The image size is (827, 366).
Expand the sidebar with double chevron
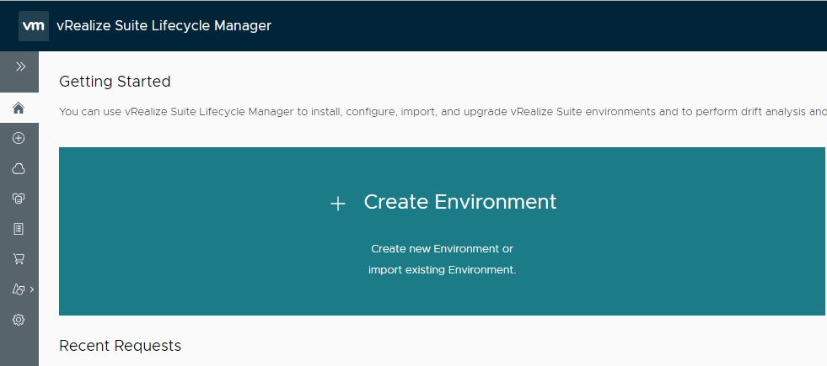(x=19, y=66)
